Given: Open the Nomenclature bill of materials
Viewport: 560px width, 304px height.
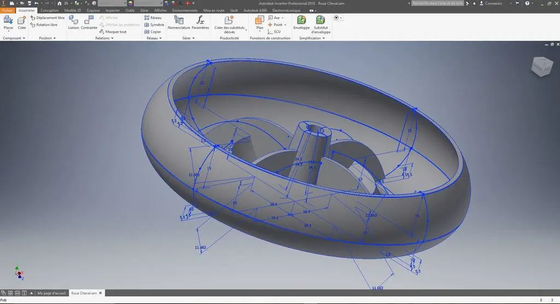Looking at the screenshot, I should click(179, 21).
